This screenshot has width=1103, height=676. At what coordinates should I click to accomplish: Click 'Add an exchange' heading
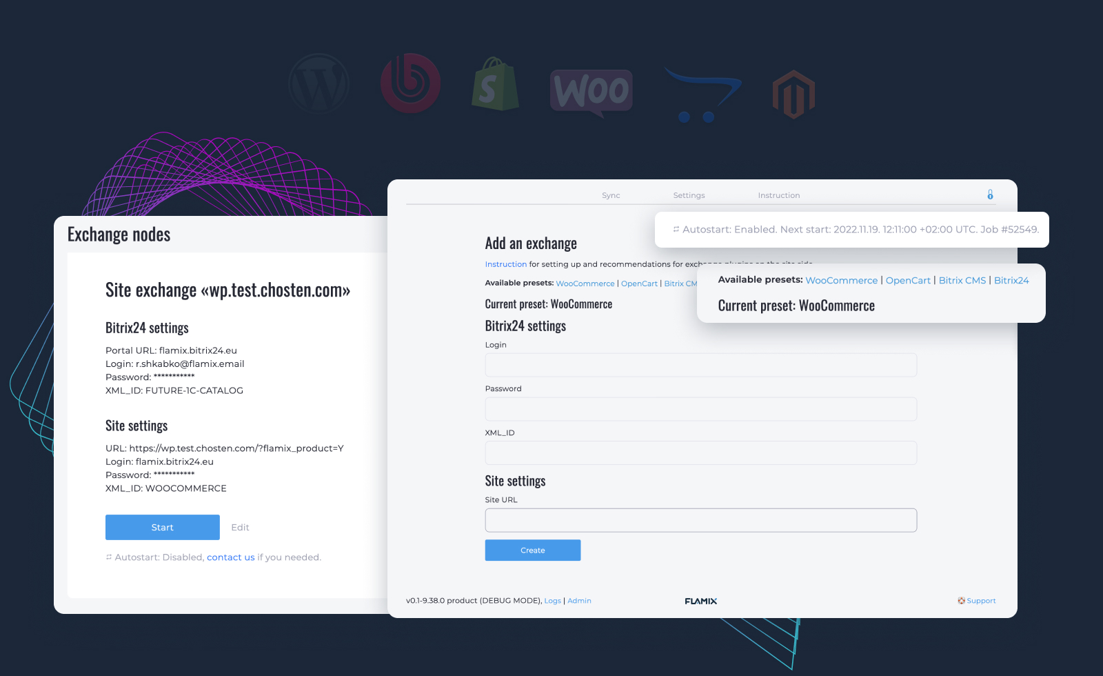click(x=531, y=243)
